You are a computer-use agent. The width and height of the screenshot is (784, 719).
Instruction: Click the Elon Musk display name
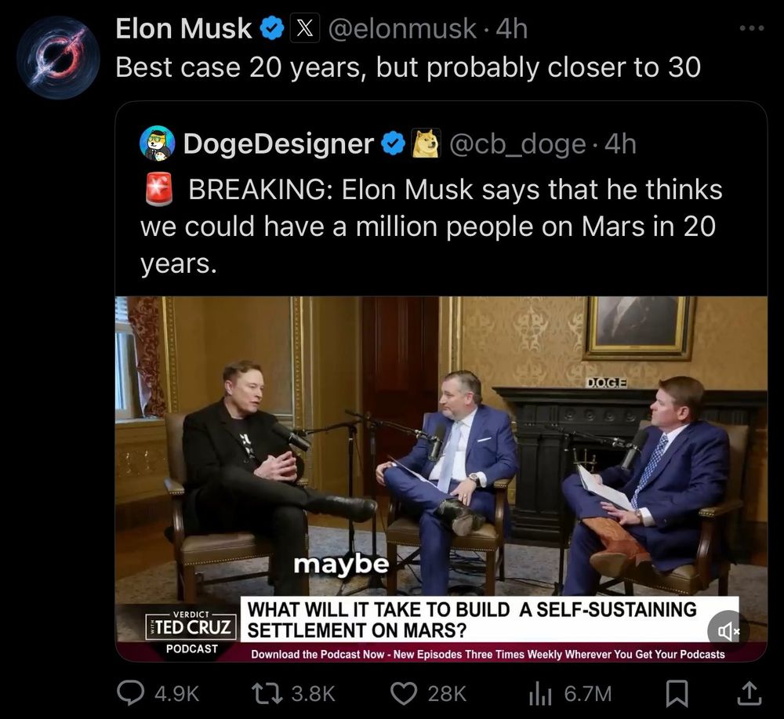(183, 28)
